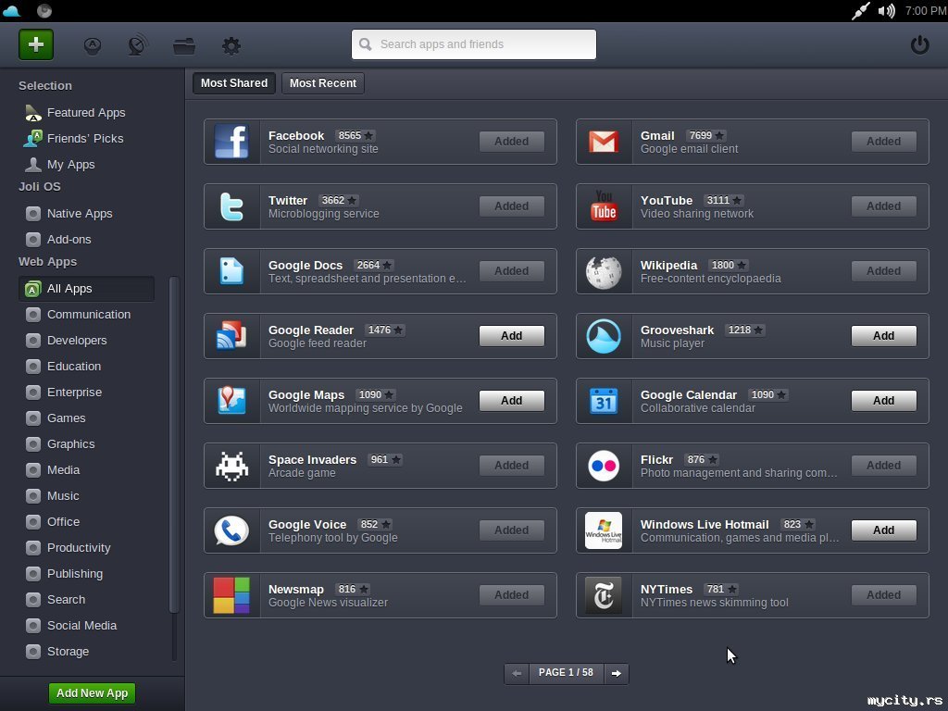Click the 7:00 PM clock
This screenshot has height=711, width=948.
tap(925, 11)
